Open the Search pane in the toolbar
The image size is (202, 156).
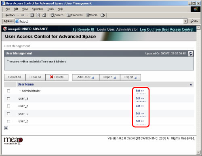click(57, 15)
